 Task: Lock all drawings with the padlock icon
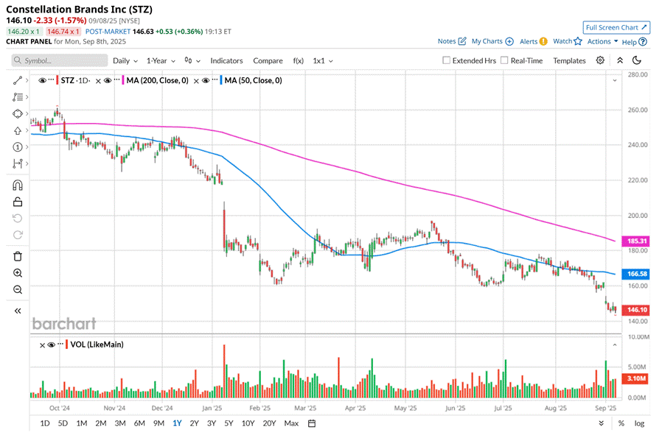point(18,202)
